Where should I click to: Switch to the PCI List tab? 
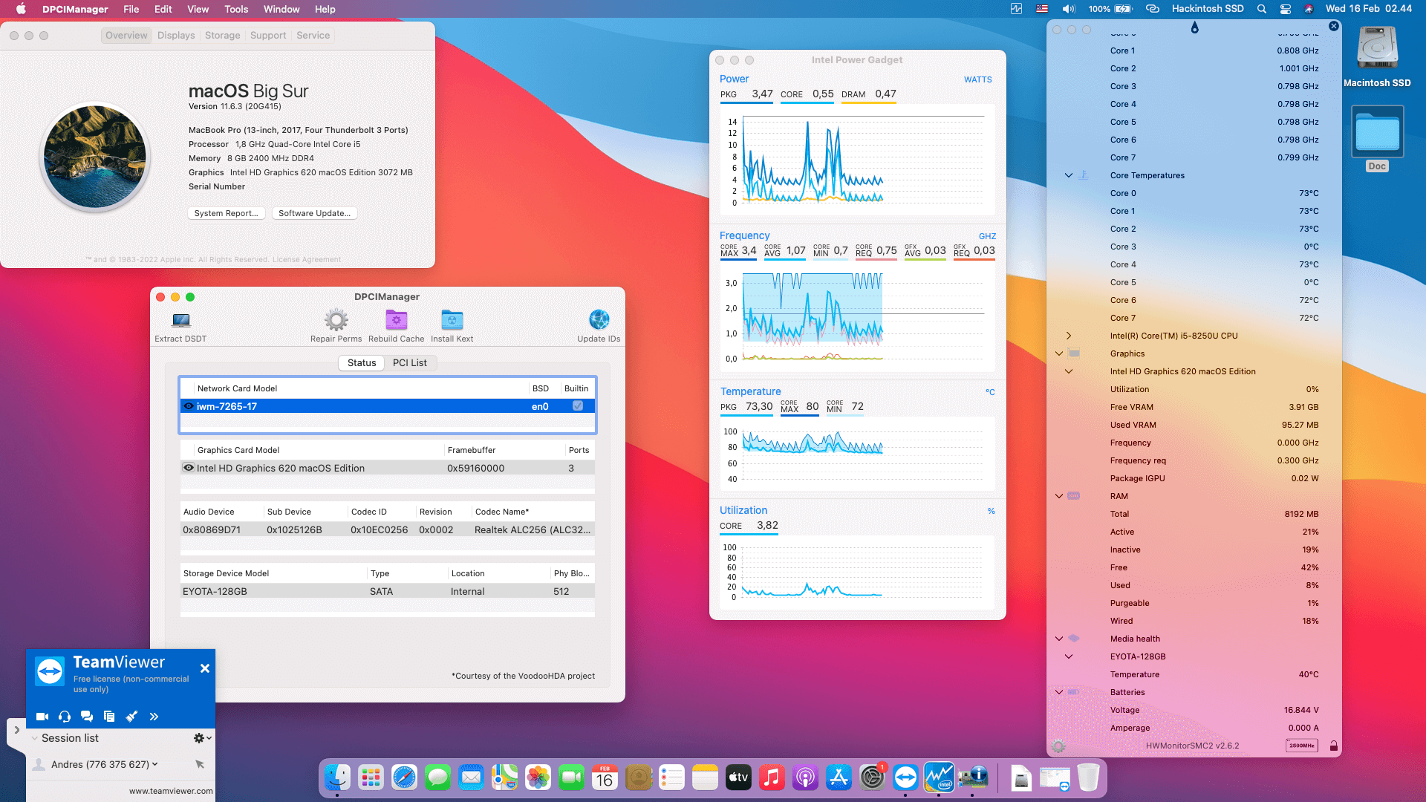(x=411, y=362)
